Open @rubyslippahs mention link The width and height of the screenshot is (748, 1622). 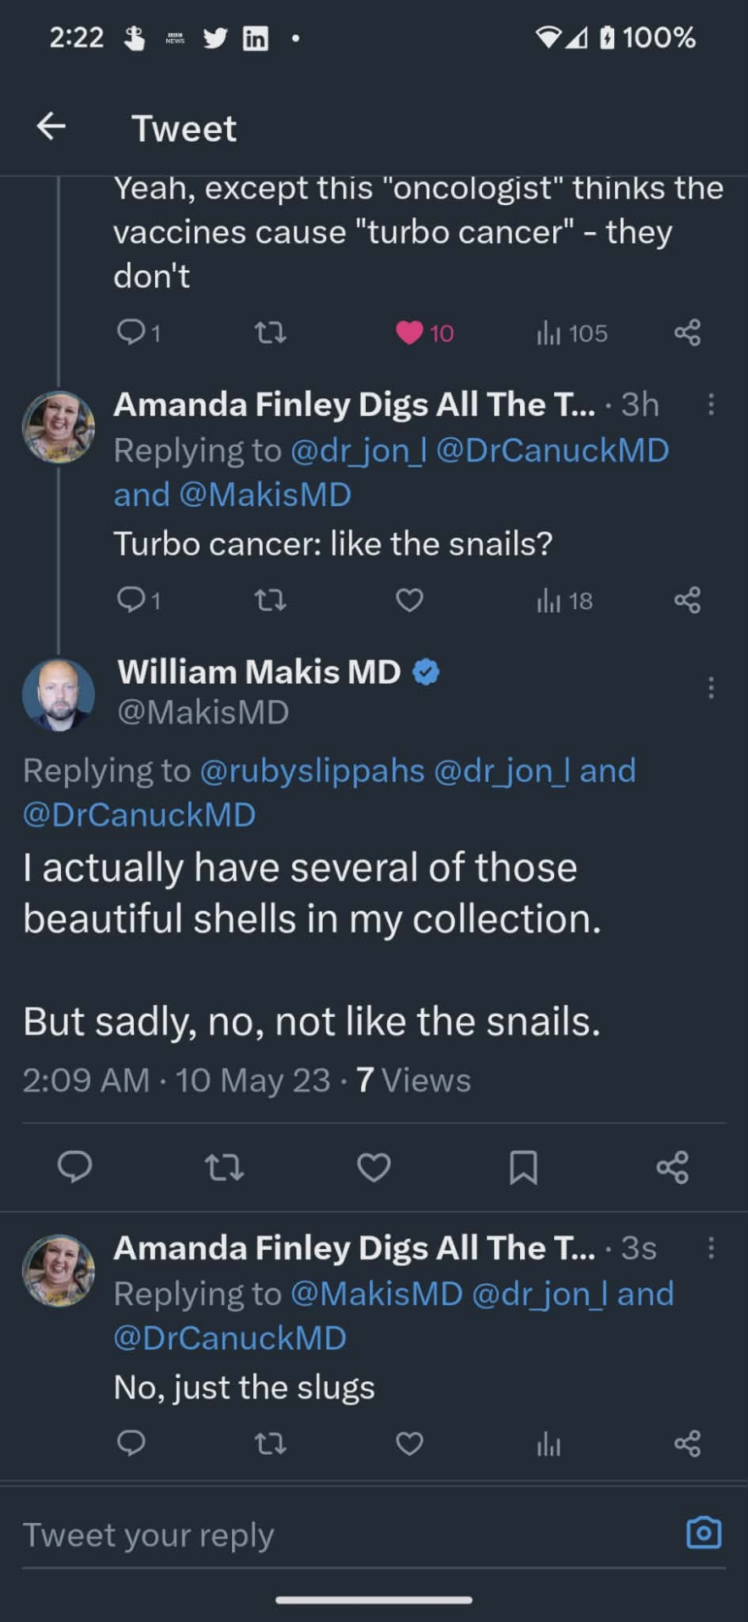[x=312, y=770]
